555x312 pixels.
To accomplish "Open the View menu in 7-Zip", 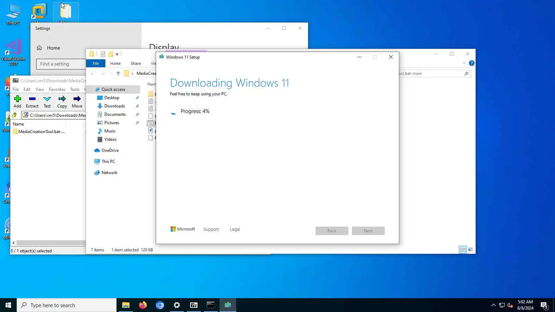I will pos(40,89).
